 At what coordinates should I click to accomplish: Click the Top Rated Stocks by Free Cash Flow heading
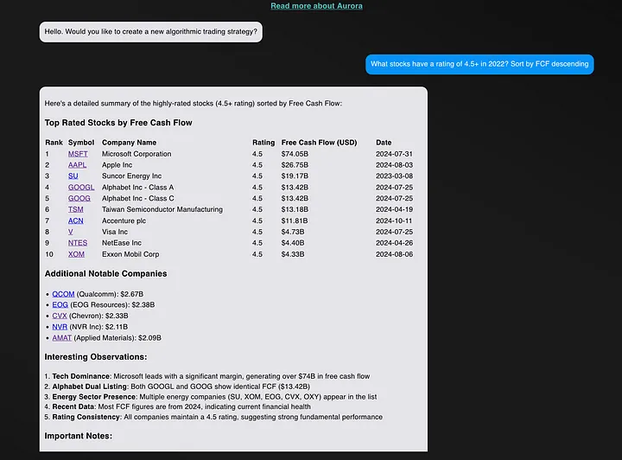click(x=118, y=123)
